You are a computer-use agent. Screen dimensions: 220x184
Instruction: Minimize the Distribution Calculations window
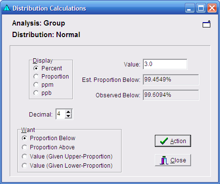[190, 8]
